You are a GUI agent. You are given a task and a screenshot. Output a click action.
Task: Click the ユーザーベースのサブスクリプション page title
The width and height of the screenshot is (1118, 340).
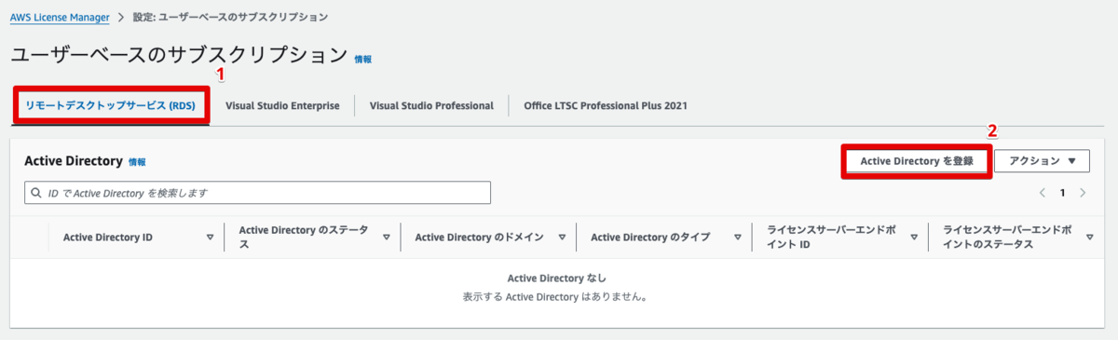click(179, 55)
